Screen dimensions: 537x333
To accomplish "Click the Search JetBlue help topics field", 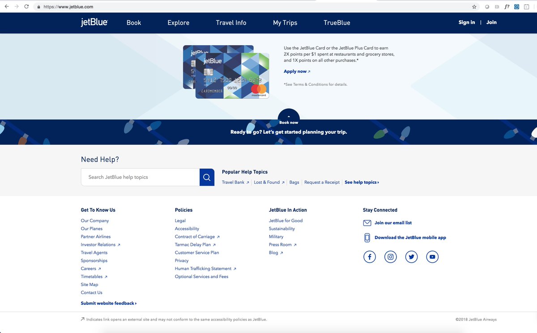I will 140,177.
